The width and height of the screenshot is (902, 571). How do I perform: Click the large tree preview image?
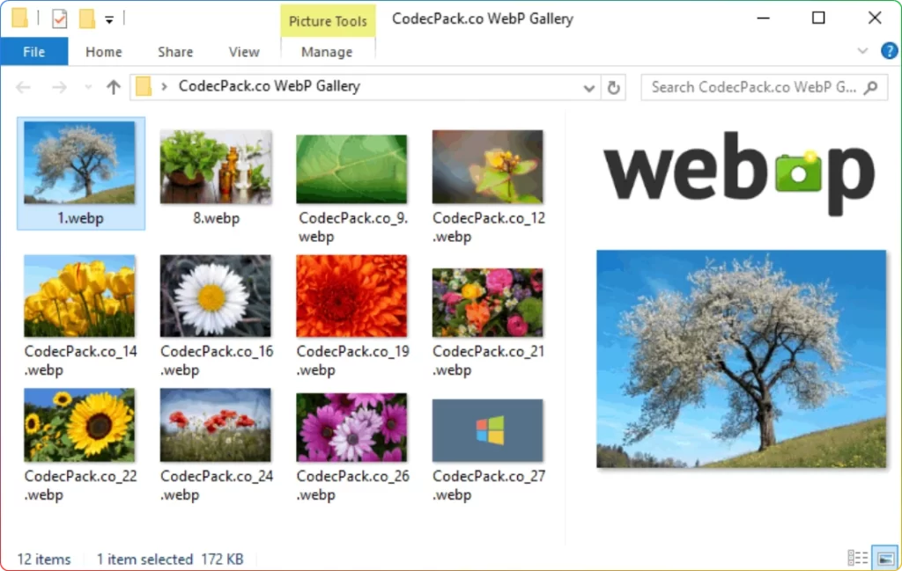pyautogui.click(x=742, y=359)
